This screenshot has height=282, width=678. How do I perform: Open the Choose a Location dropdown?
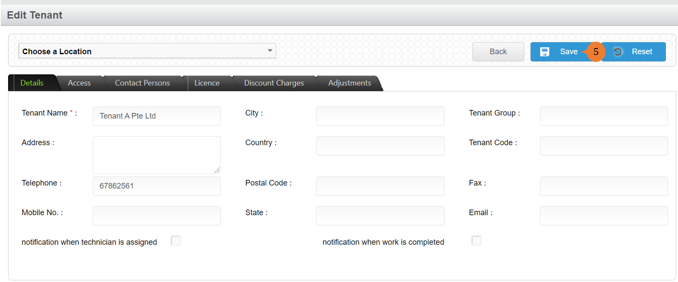tap(147, 51)
